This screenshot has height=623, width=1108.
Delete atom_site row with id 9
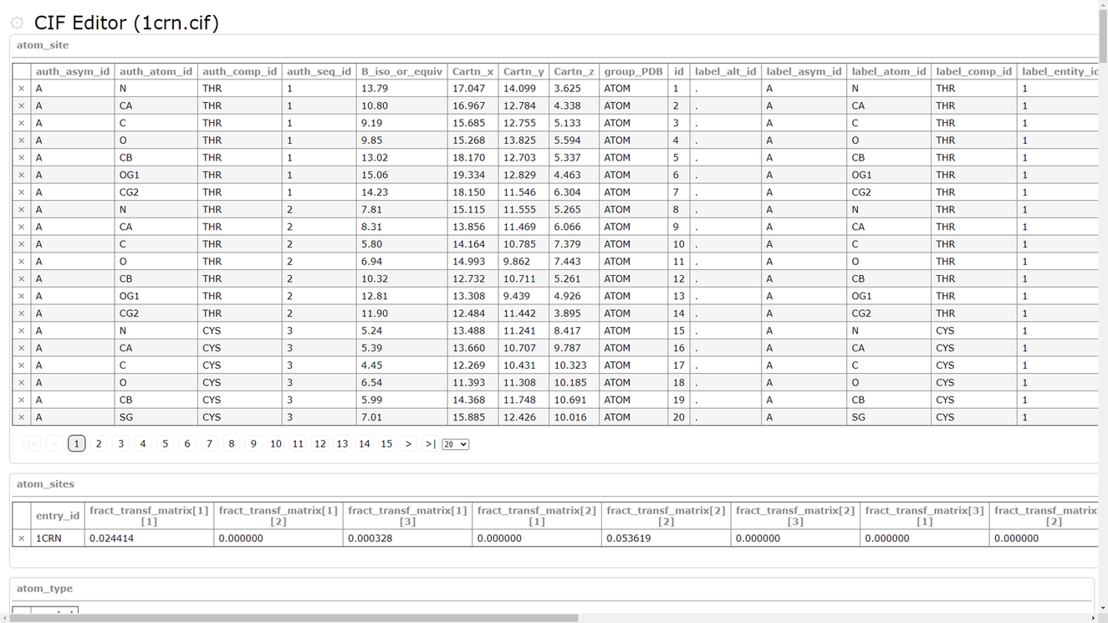tap(22, 227)
